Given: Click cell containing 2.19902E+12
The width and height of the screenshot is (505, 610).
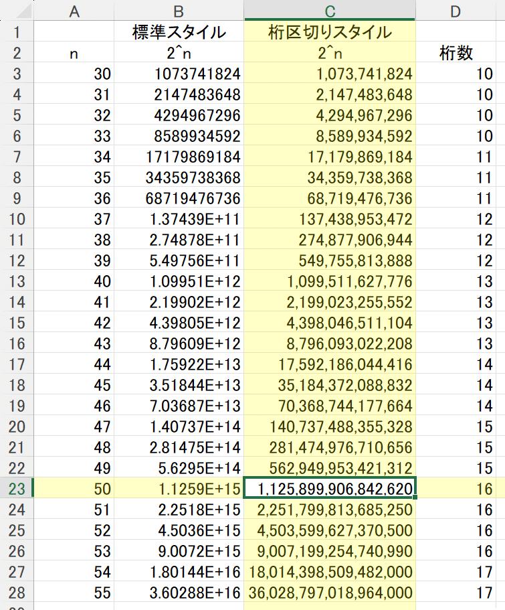Looking at the screenshot, I should tap(179, 302).
